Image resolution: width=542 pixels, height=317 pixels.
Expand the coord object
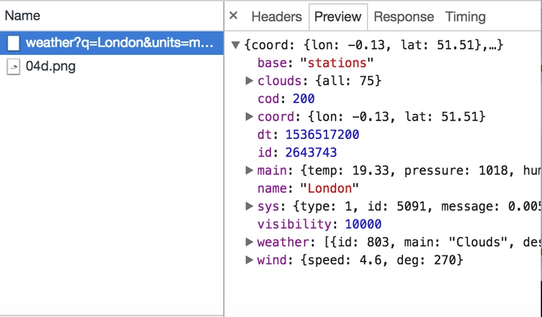coord(249,117)
